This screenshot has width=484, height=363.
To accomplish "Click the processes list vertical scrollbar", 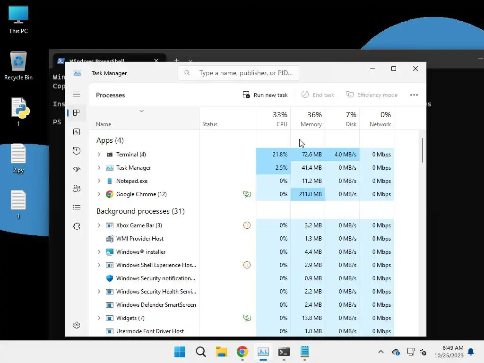I will pos(422,150).
